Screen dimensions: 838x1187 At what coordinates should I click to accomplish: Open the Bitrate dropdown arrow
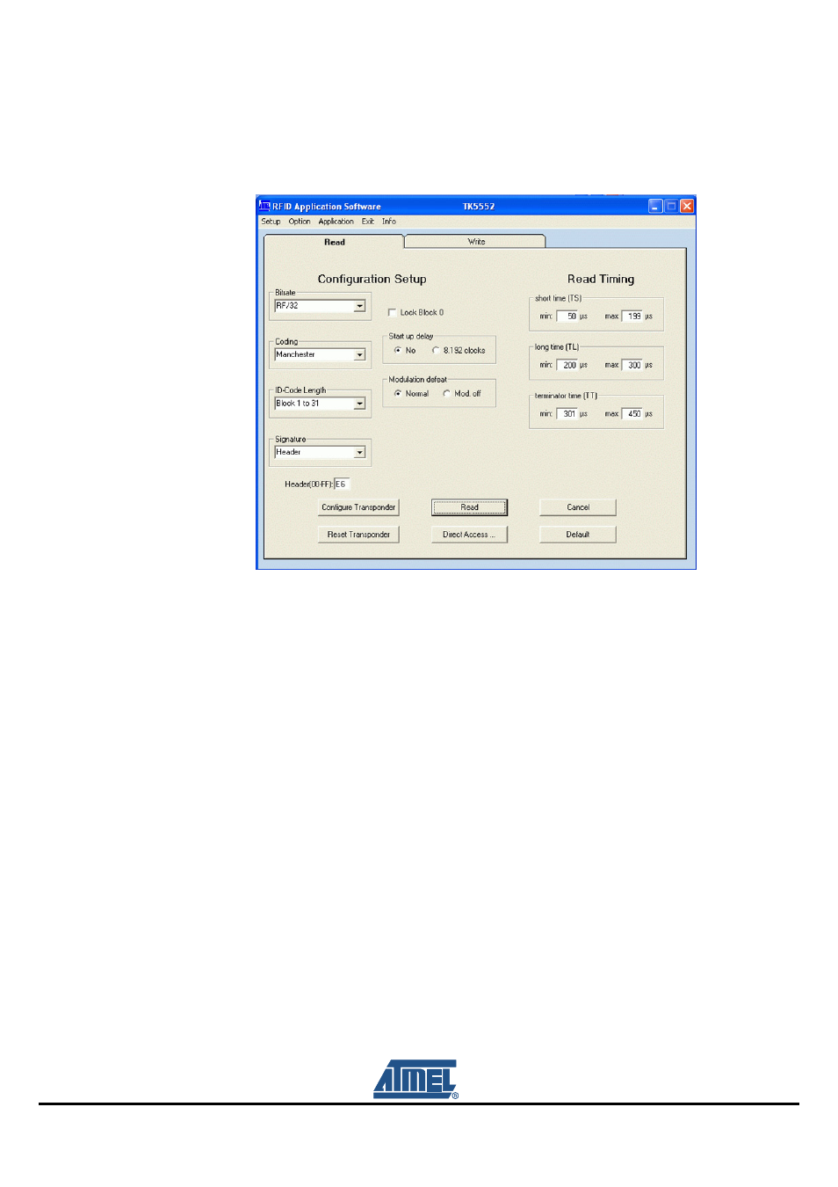pos(359,306)
